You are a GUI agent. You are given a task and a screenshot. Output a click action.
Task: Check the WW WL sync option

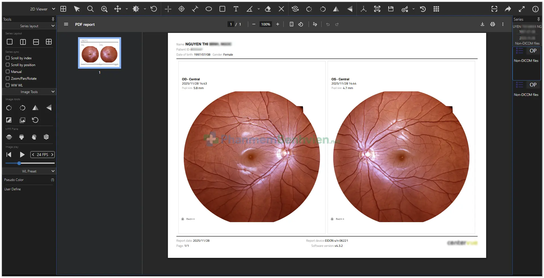8,85
